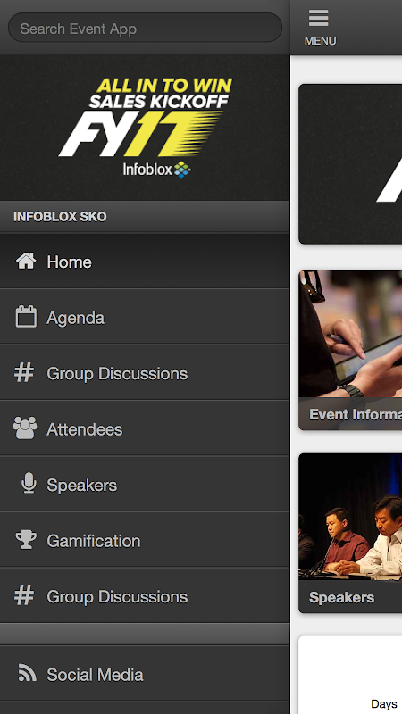Click the hamburger MENU icon
The image size is (402, 714).
(319, 19)
